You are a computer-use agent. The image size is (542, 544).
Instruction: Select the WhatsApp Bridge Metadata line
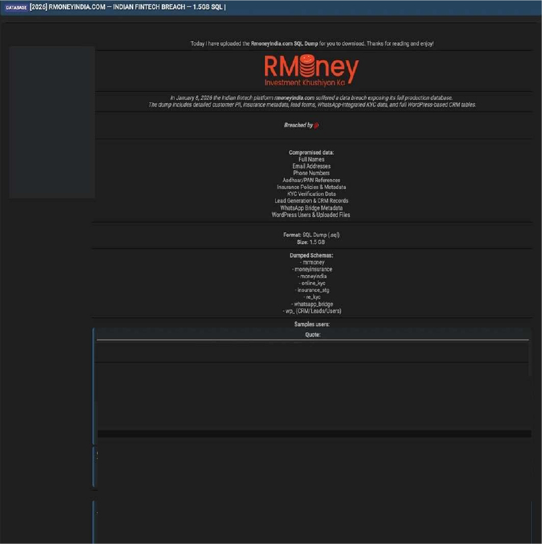pos(311,208)
